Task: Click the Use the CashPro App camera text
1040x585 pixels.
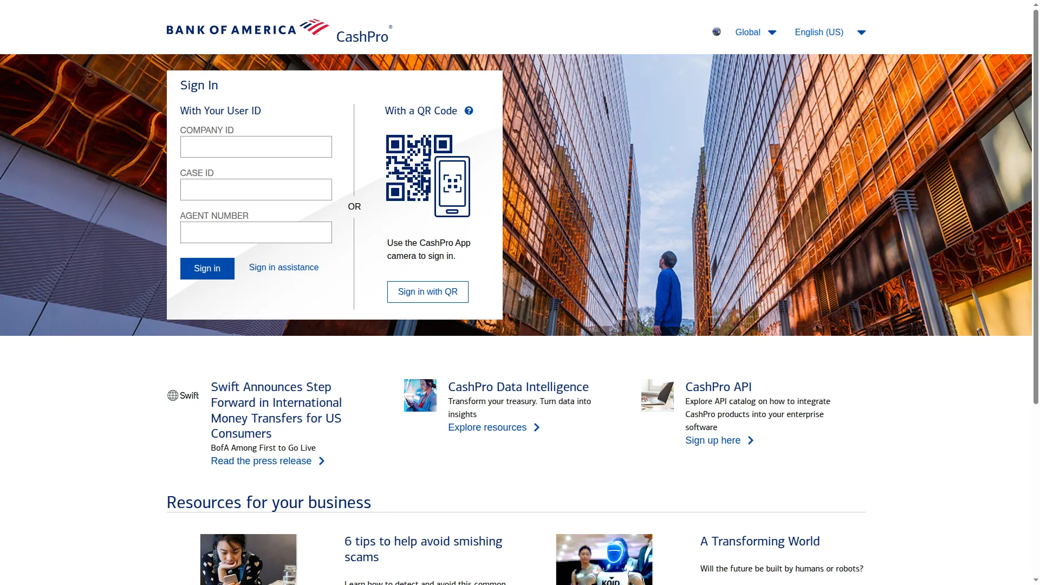Action: pos(428,249)
